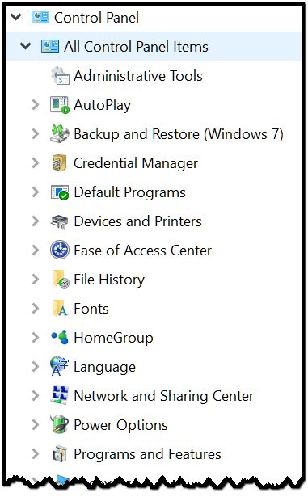Expand the Programs and Features chevron

pos(36,453)
